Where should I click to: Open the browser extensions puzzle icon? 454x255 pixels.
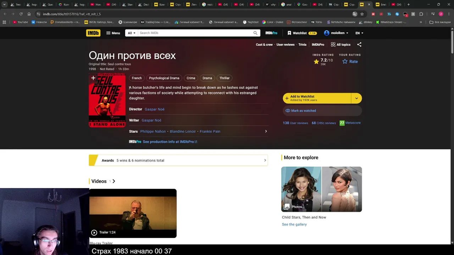pyautogui.click(x=421, y=14)
